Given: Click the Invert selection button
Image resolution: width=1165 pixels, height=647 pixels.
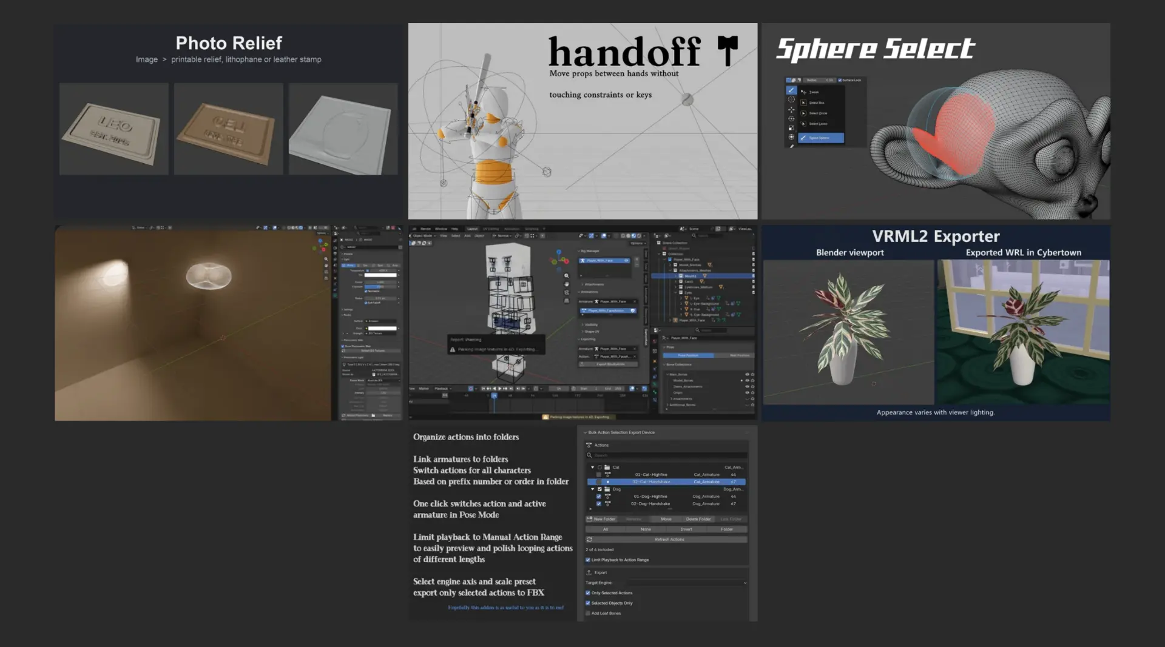Looking at the screenshot, I should 686,529.
